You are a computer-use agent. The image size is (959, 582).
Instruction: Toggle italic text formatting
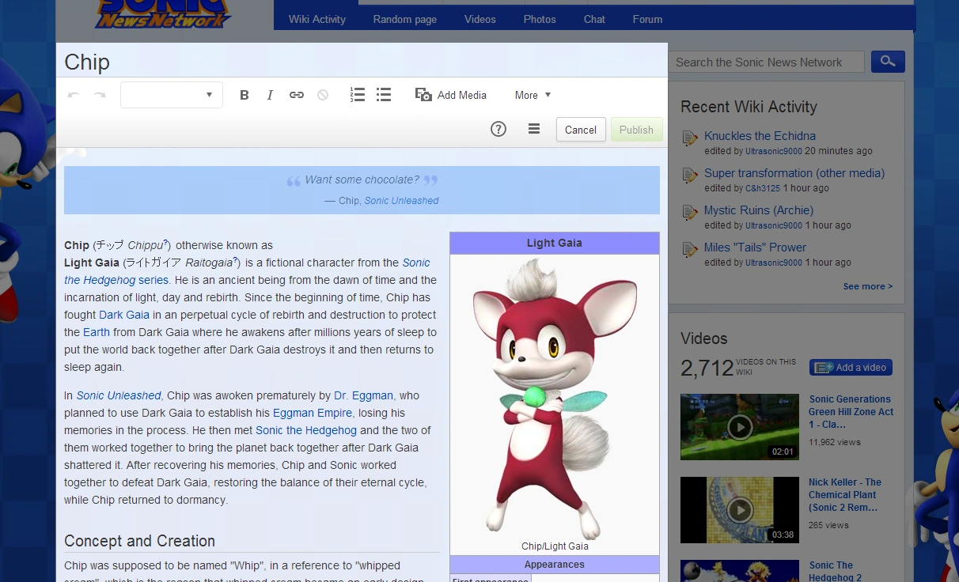pos(270,95)
